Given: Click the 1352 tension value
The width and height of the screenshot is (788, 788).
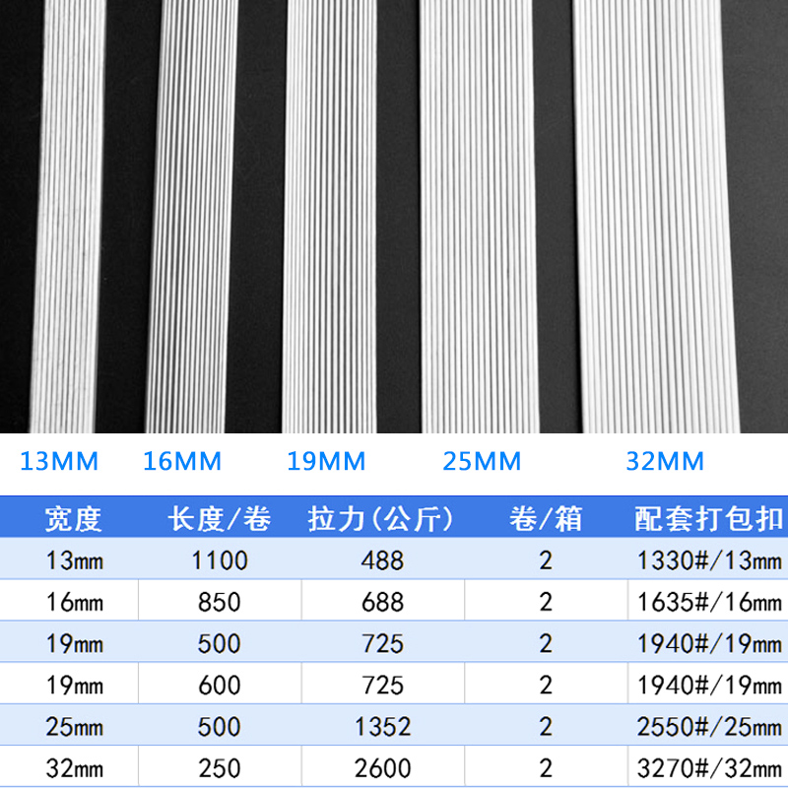Looking at the screenshot, I should click(382, 726).
